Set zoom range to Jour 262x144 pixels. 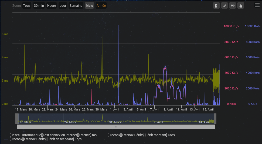pos(63,5)
